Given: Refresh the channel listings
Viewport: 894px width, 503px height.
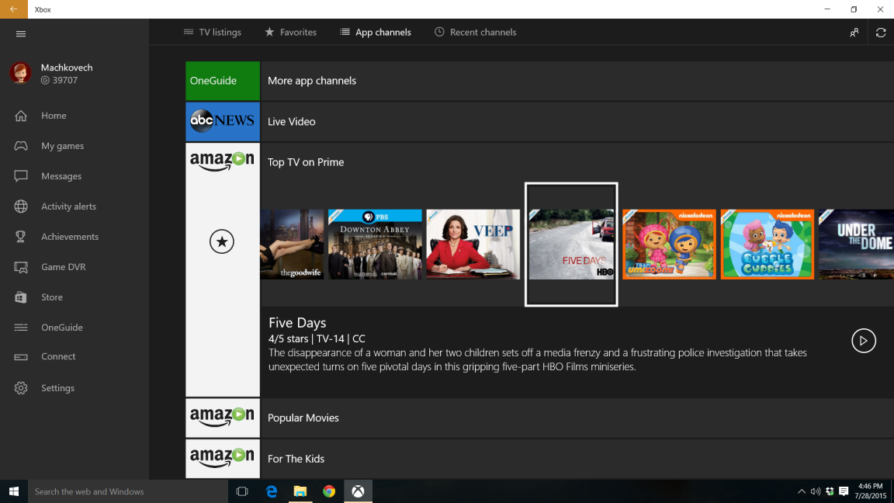Looking at the screenshot, I should tap(880, 32).
